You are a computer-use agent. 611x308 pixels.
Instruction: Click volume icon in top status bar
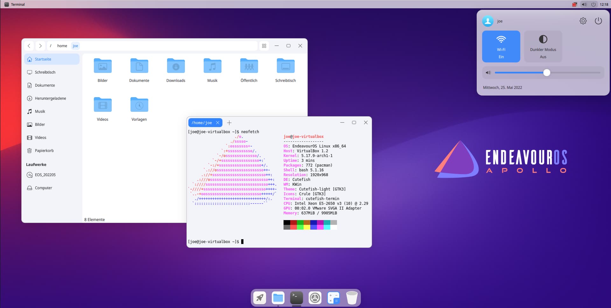pos(584,4)
